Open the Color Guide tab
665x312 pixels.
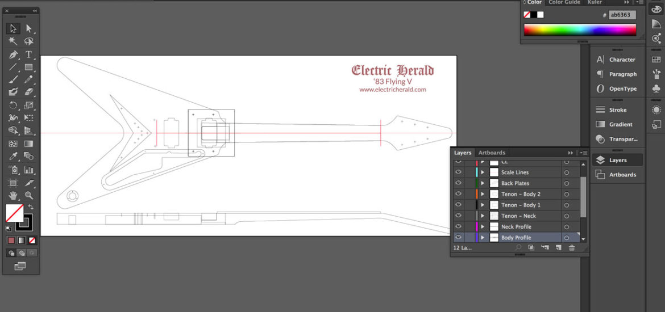tap(564, 2)
